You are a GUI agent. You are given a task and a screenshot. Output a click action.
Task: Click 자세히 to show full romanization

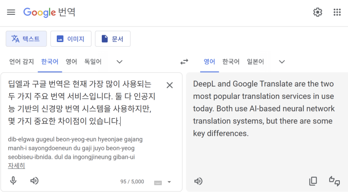click(x=16, y=165)
